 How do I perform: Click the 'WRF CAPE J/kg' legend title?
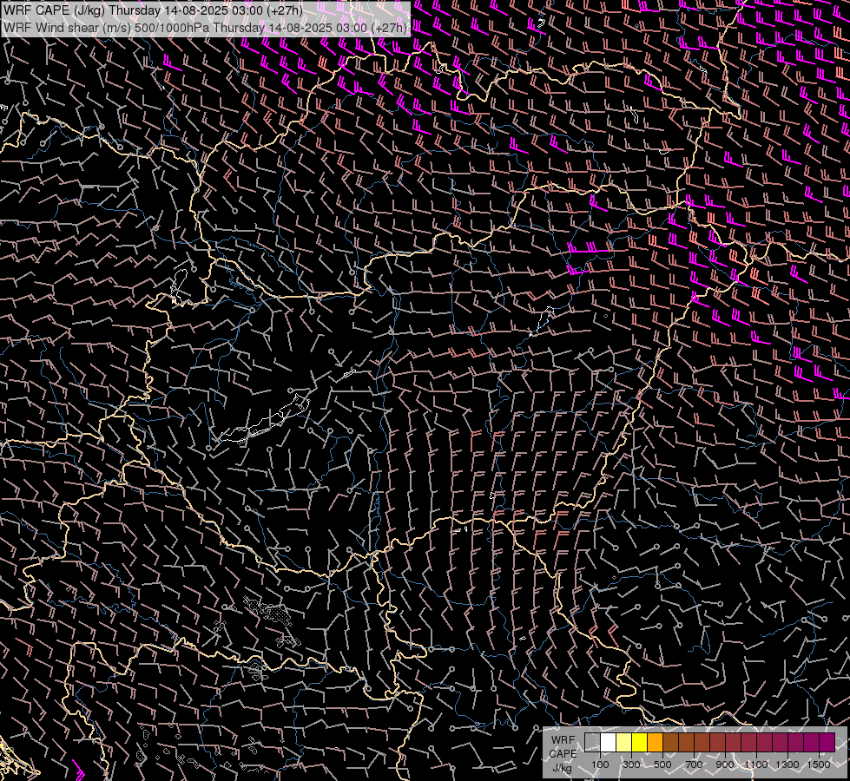point(563,753)
